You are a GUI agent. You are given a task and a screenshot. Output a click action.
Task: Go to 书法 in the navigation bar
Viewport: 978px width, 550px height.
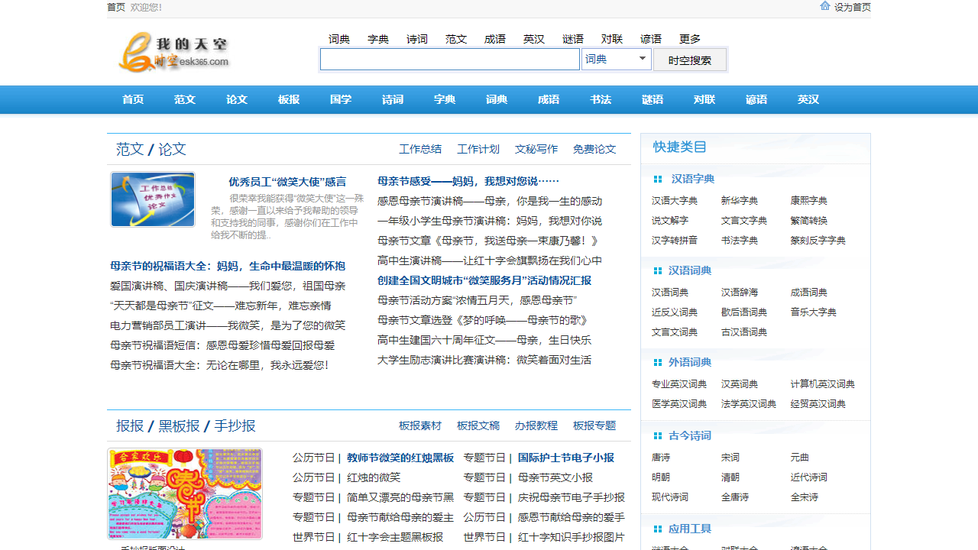pos(601,100)
